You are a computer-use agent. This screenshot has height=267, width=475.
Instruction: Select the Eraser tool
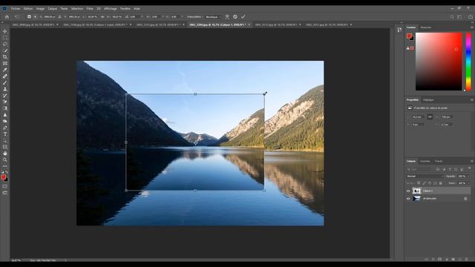point(5,102)
